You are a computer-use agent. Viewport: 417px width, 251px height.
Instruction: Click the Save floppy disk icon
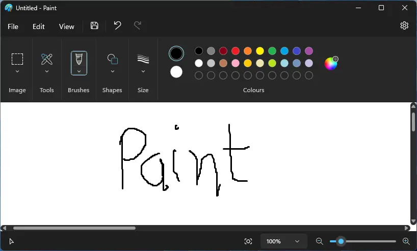(x=94, y=26)
